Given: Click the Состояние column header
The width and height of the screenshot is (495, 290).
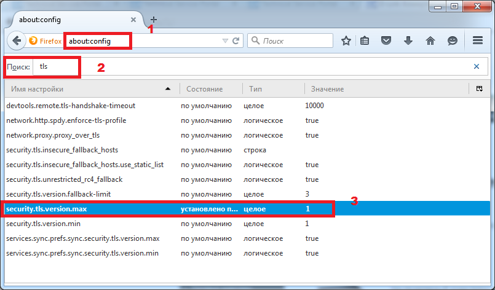Looking at the screenshot, I should (x=210, y=89).
